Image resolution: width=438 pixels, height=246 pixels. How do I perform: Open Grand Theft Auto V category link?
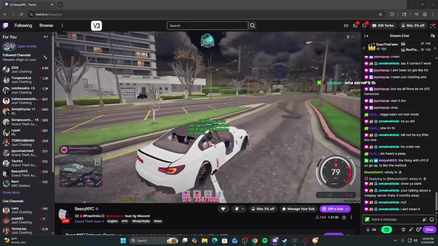coord(89,221)
